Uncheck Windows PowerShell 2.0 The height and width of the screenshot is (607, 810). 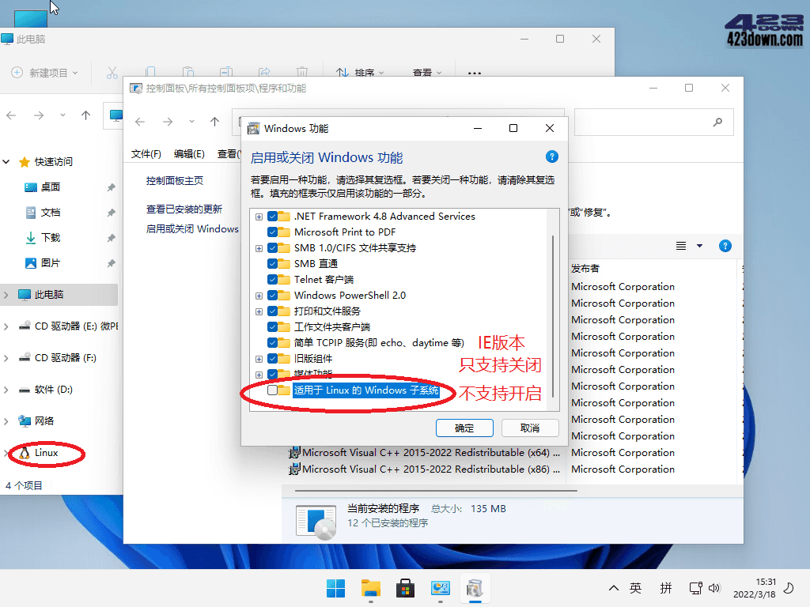pyautogui.click(x=272, y=296)
